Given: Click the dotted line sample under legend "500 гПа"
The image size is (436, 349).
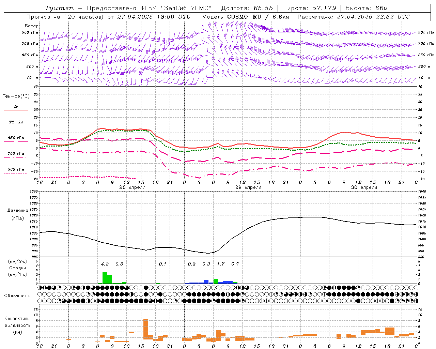Looking at the screenshot, I should click(15, 173).
